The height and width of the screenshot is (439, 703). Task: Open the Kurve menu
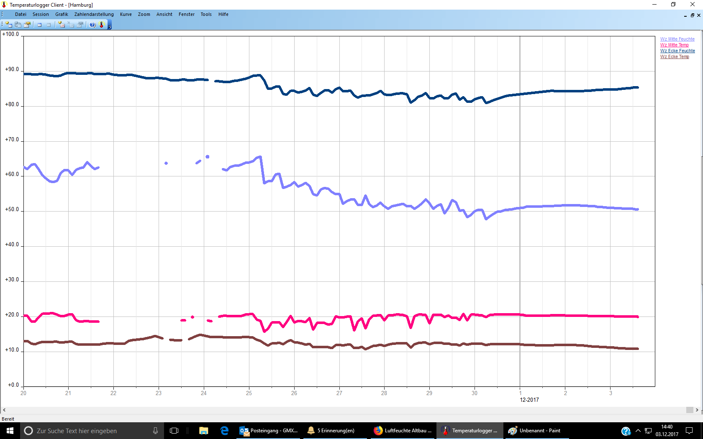[126, 14]
